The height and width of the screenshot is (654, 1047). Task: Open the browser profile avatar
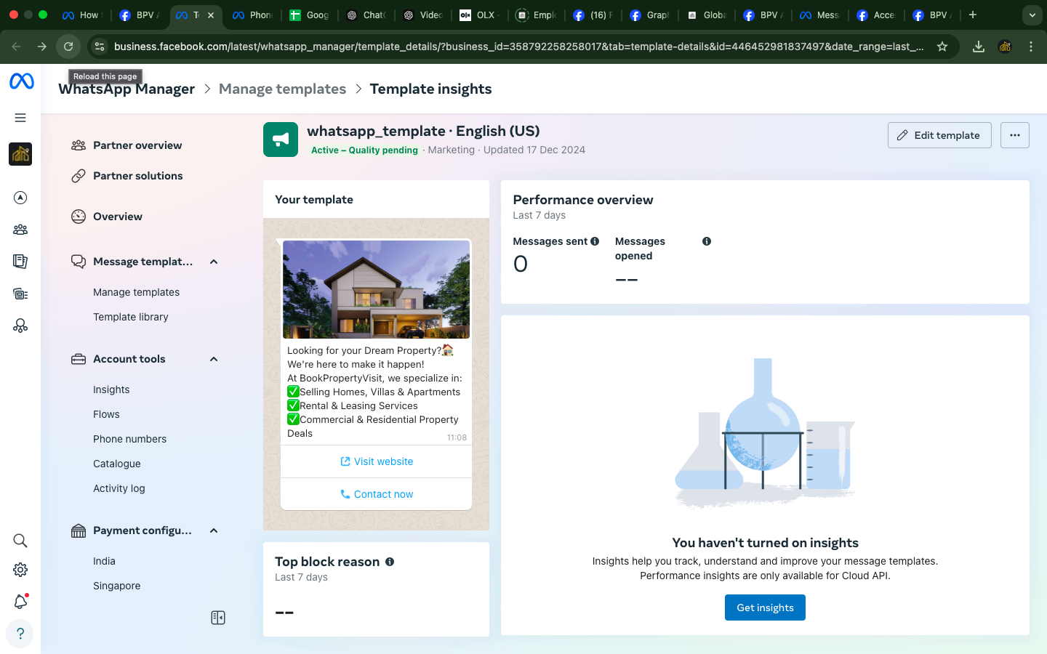pos(1005,47)
